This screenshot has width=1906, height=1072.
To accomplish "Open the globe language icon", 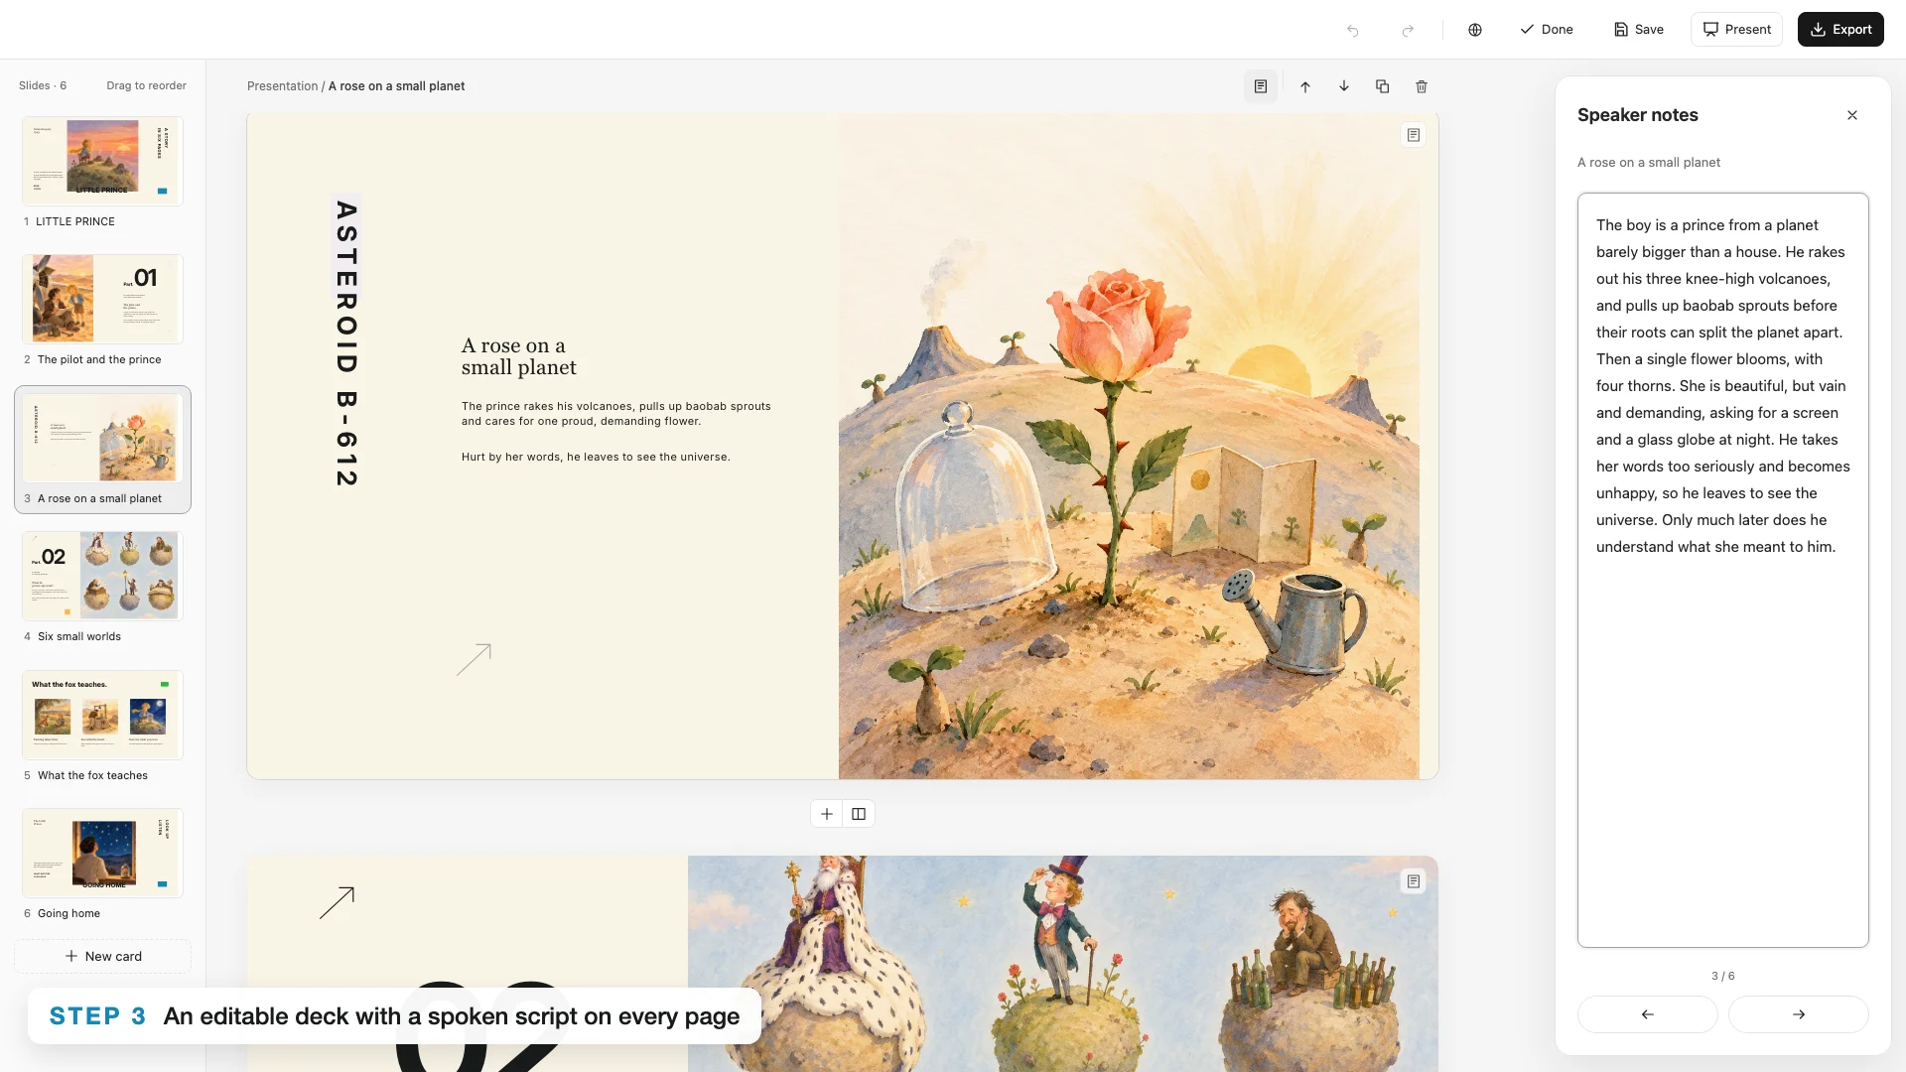I will (x=1475, y=30).
